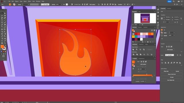The image size is (184, 103).
Task: Open the brush definition dropdown in control bar
Action: [50, 5]
